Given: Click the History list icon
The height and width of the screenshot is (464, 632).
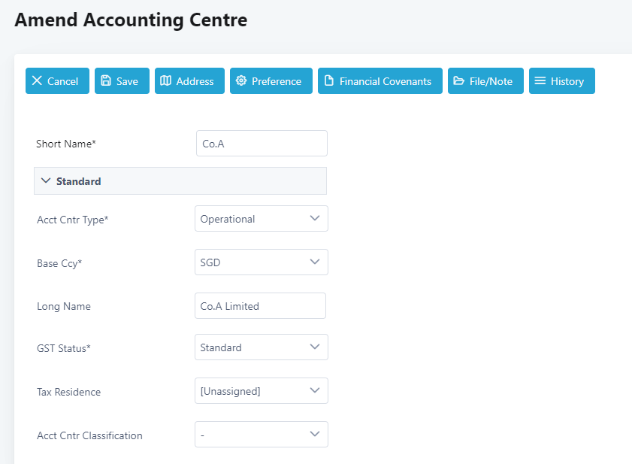Looking at the screenshot, I should (x=540, y=81).
